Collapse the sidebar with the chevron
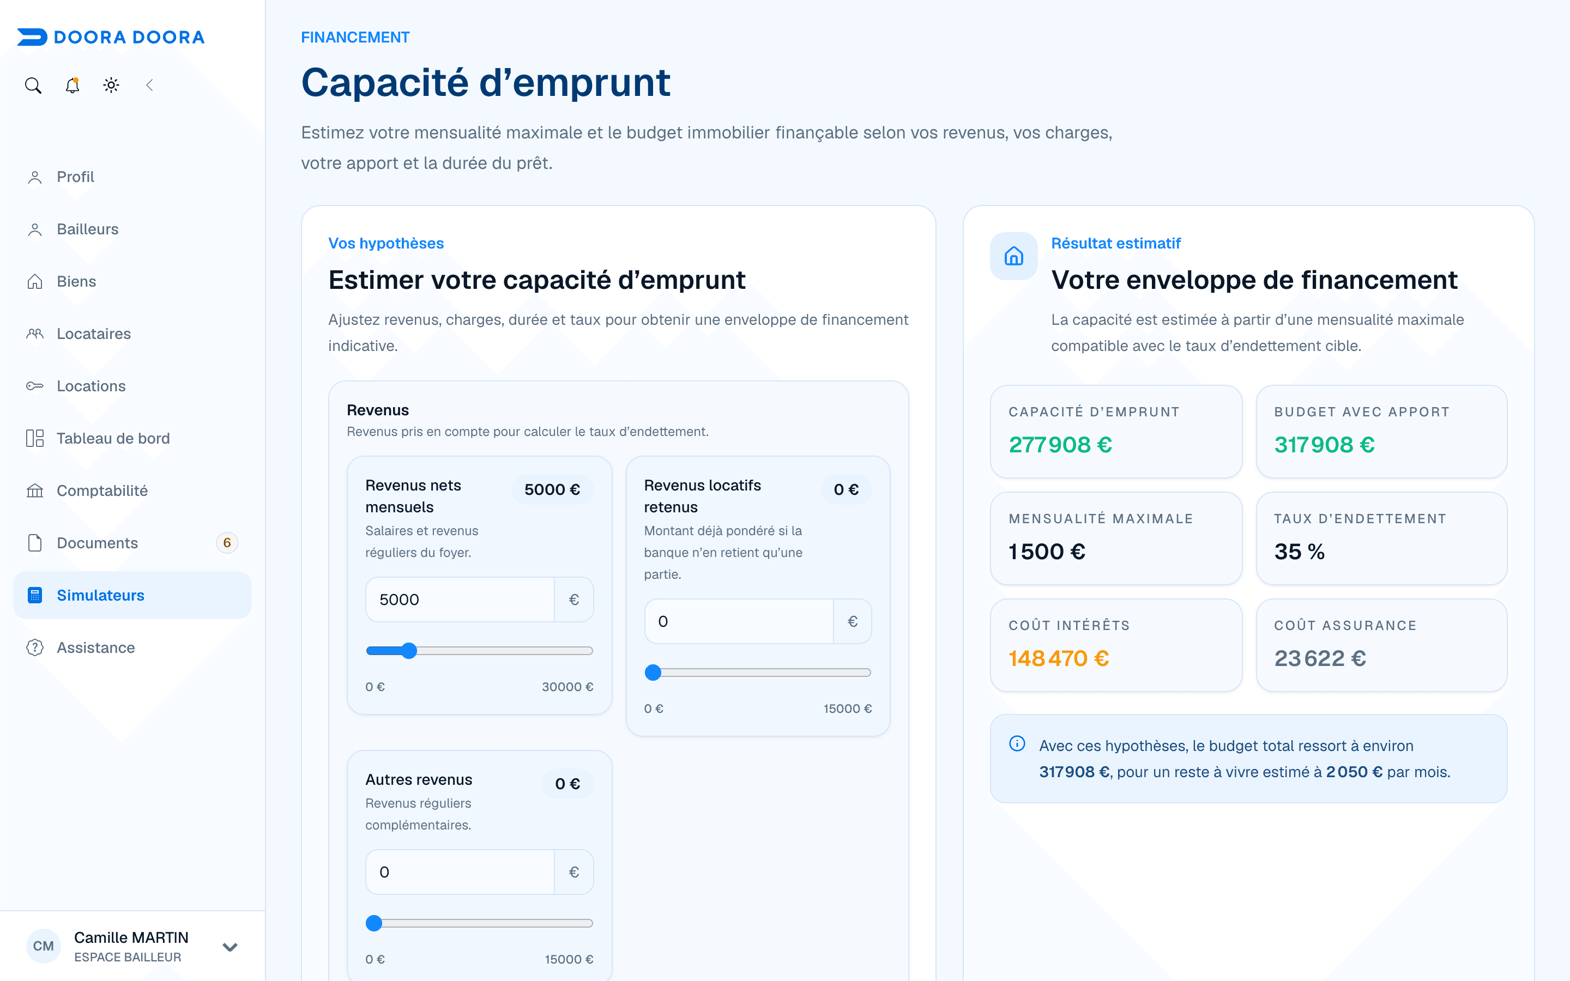The width and height of the screenshot is (1570, 981). click(x=149, y=85)
